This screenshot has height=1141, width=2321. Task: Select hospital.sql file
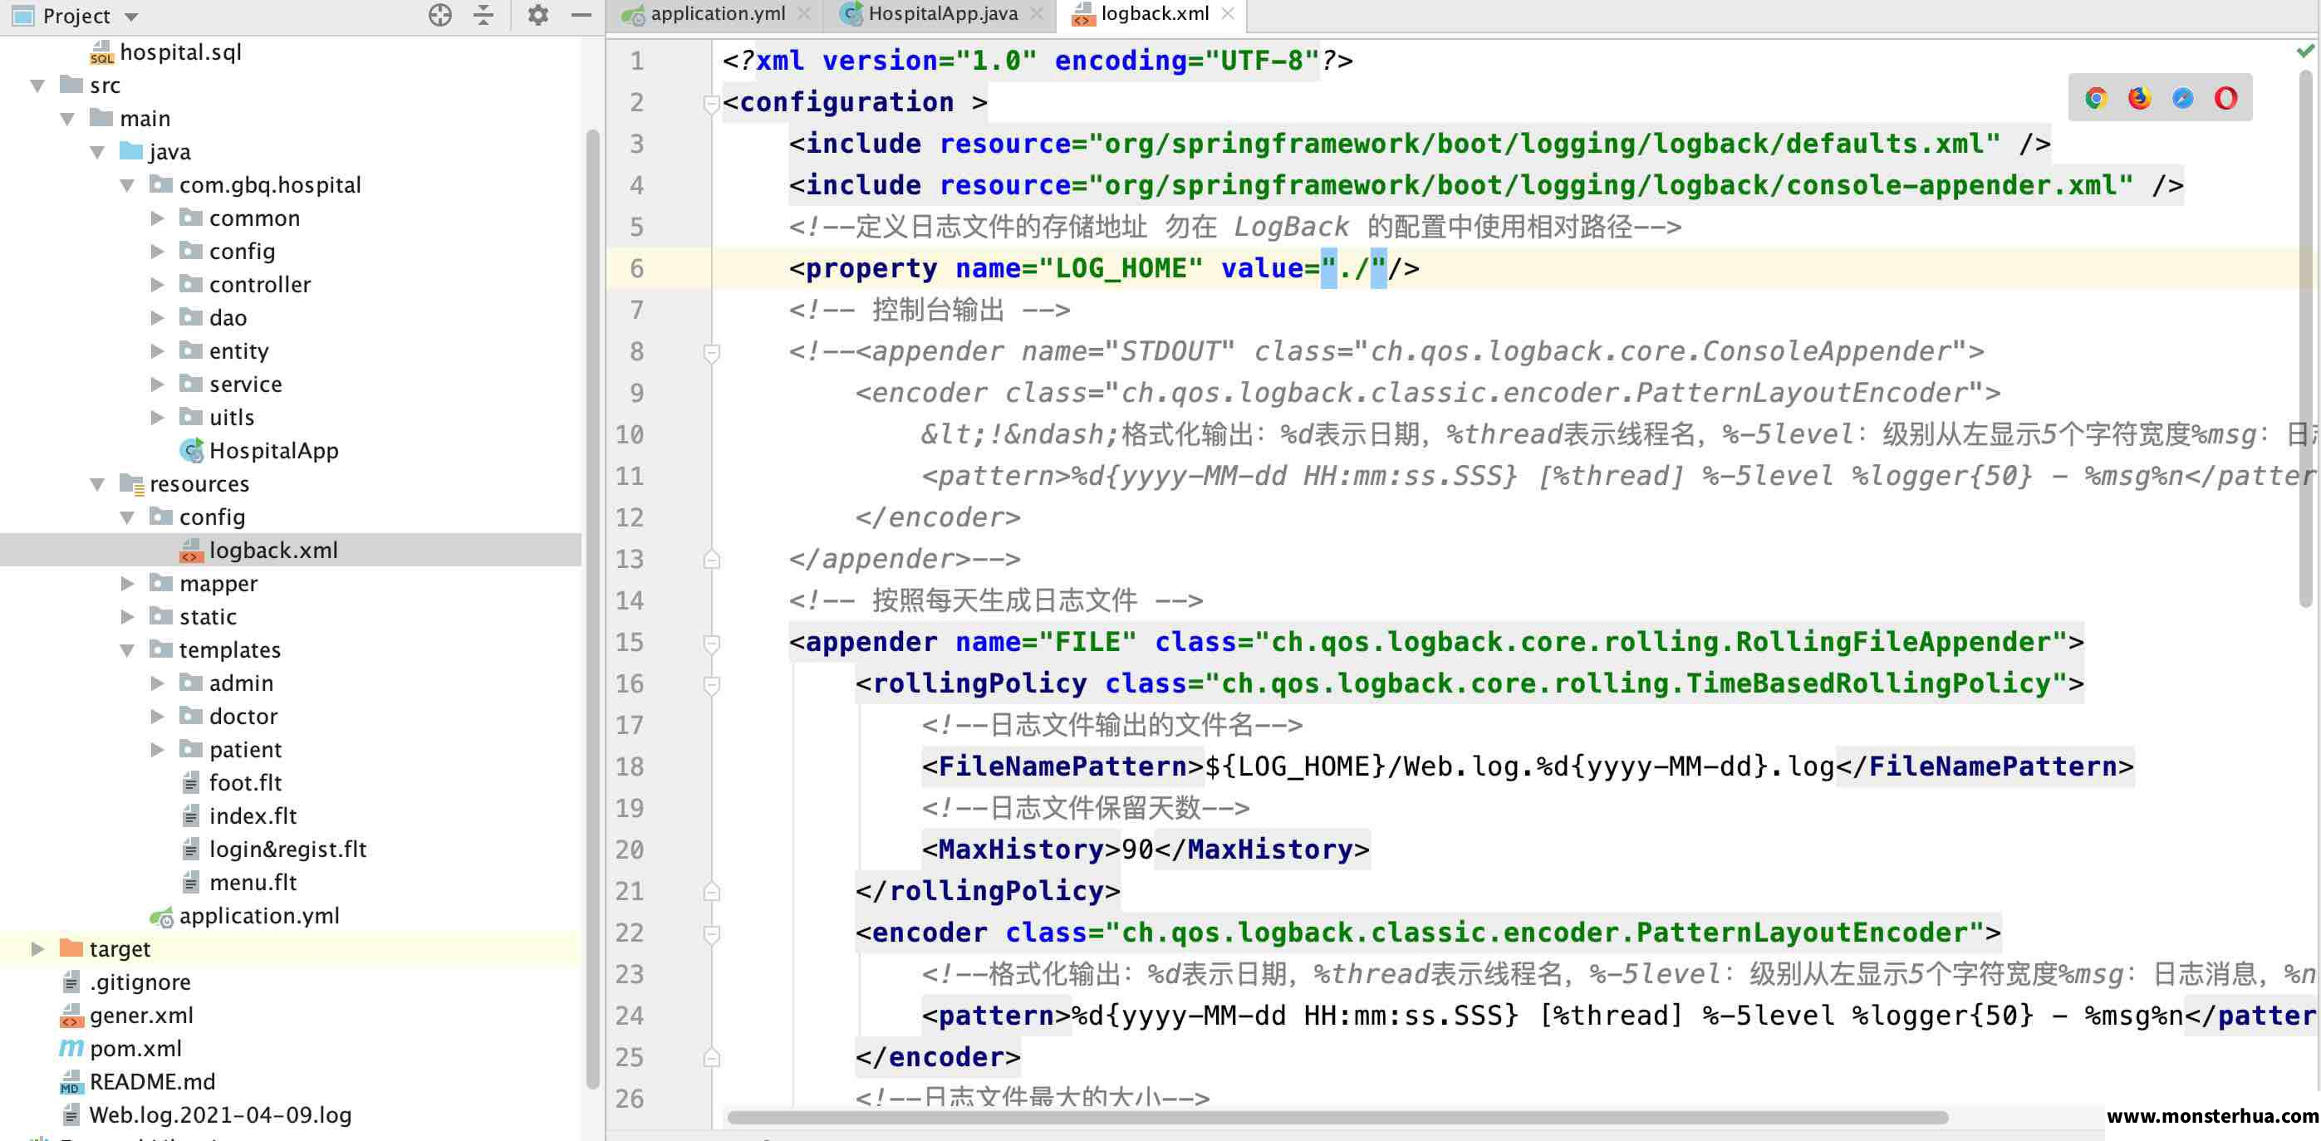(x=180, y=52)
